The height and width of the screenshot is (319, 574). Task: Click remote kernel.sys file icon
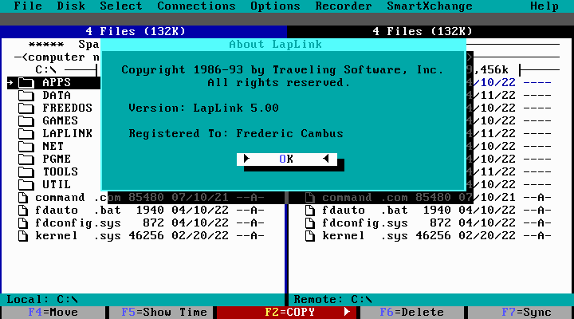pos(310,236)
